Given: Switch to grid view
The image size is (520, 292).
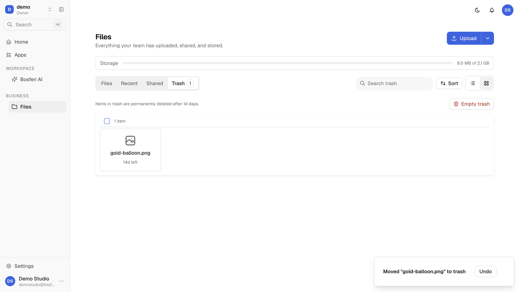Looking at the screenshot, I should pos(486,83).
